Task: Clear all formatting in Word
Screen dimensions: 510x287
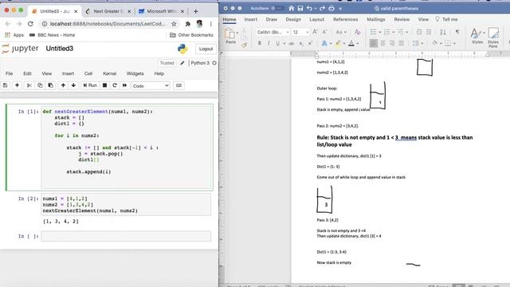Action: [x=358, y=32]
